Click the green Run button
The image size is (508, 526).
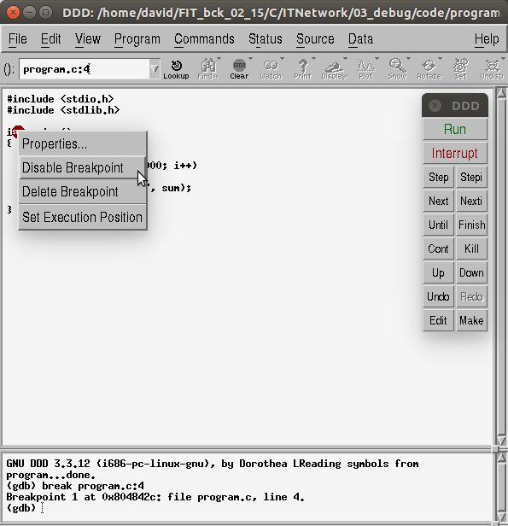[x=455, y=129]
